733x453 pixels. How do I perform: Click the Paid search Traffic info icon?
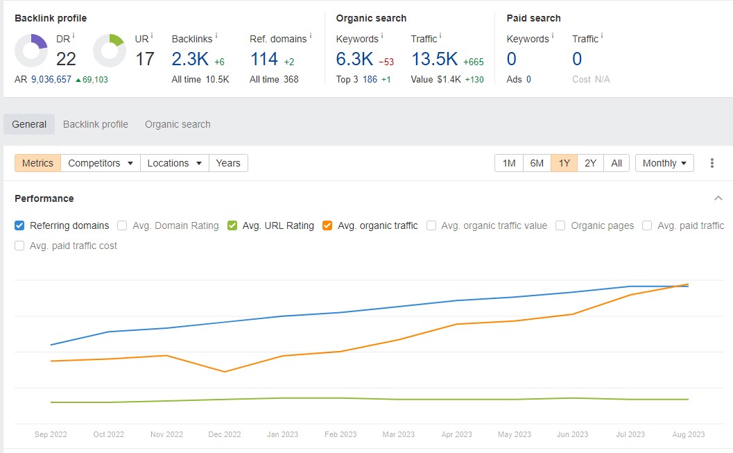point(602,35)
